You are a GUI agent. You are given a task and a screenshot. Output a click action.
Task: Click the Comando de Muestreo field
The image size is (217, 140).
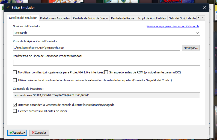tap(106, 95)
